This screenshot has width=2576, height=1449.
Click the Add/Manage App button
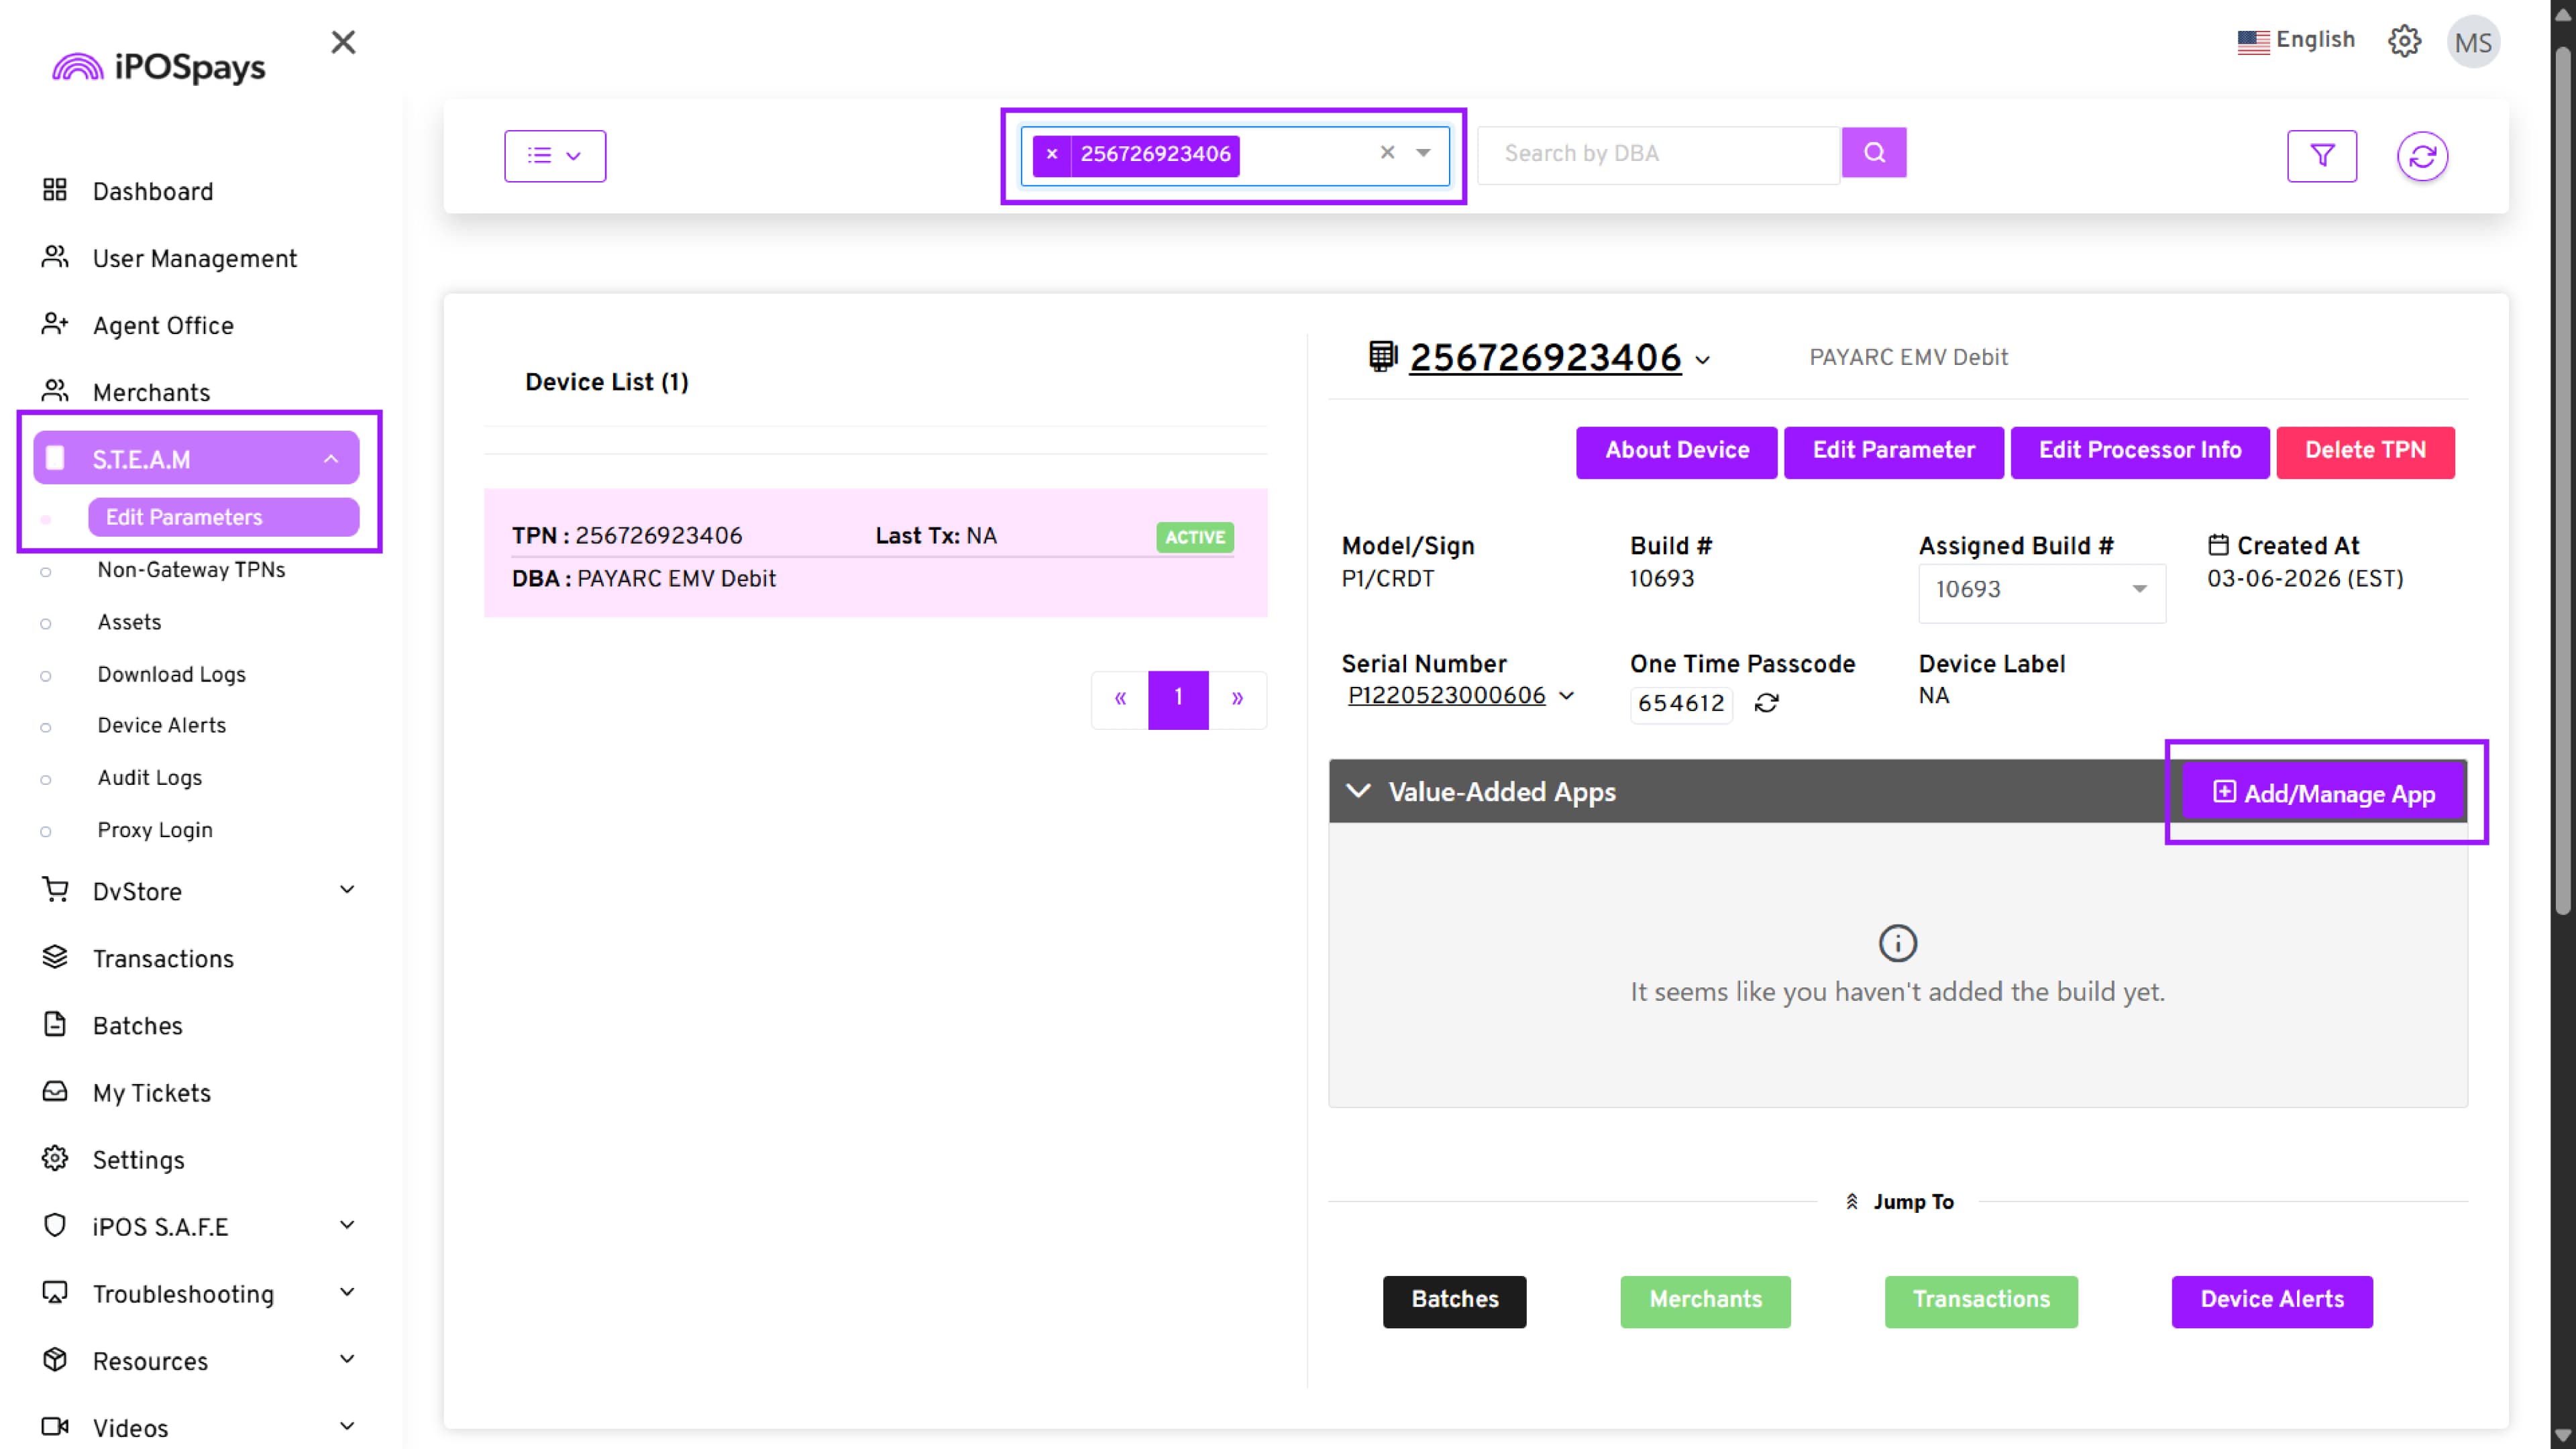2324,793
